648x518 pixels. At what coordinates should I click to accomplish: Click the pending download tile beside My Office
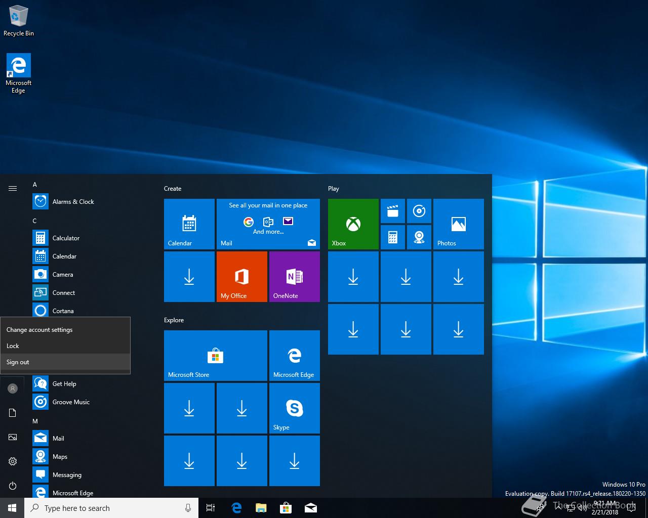click(x=189, y=277)
